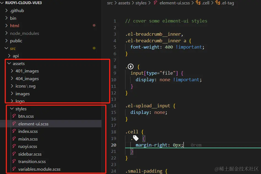Screen dimensions: 261x174
Task: Click element-ui.scss in the breadcrumb
Action: pyautogui.click(x=175, y=3)
